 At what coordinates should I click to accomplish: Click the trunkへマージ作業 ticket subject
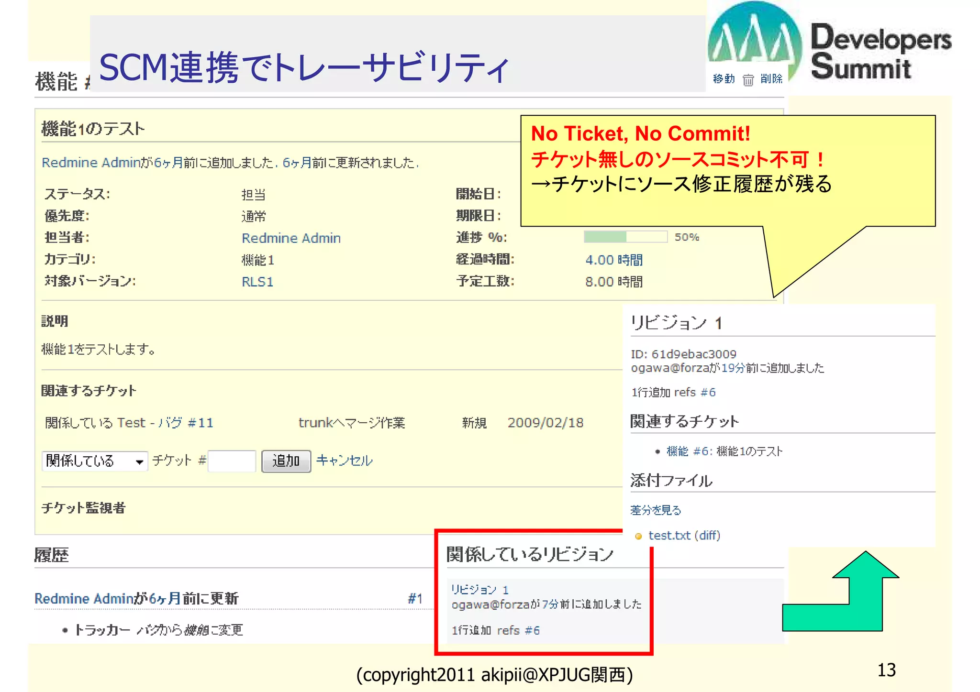point(352,423)
